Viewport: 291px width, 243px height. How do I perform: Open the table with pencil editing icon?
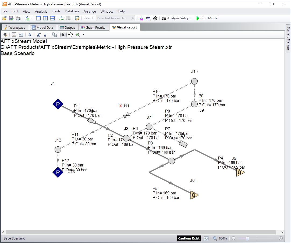(77, 18)
